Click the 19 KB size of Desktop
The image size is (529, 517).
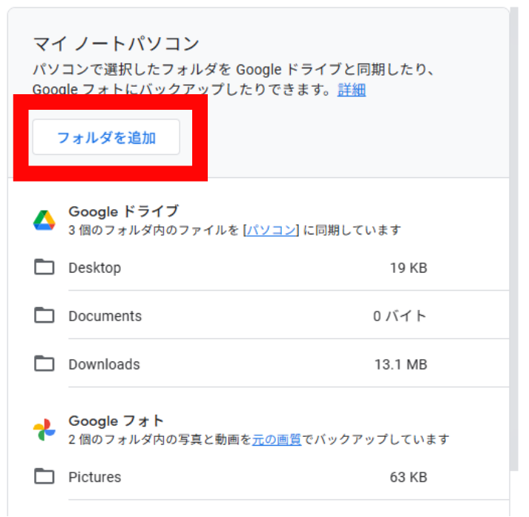point(409,268)
